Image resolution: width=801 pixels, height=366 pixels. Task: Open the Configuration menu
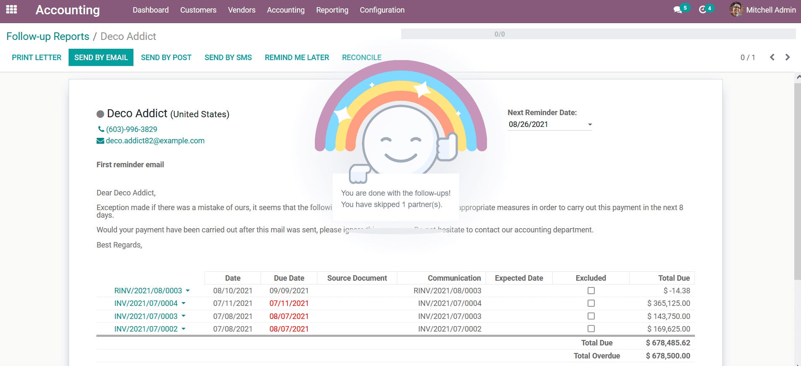coord(382,10)
